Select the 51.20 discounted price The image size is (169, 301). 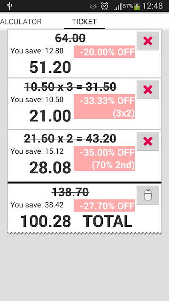pyautogui.click(x=50, y=67)
